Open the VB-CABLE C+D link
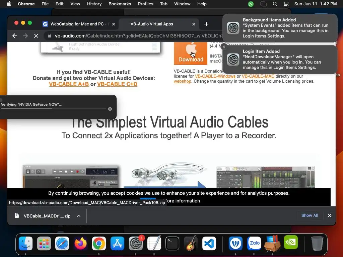 (117, 84)
